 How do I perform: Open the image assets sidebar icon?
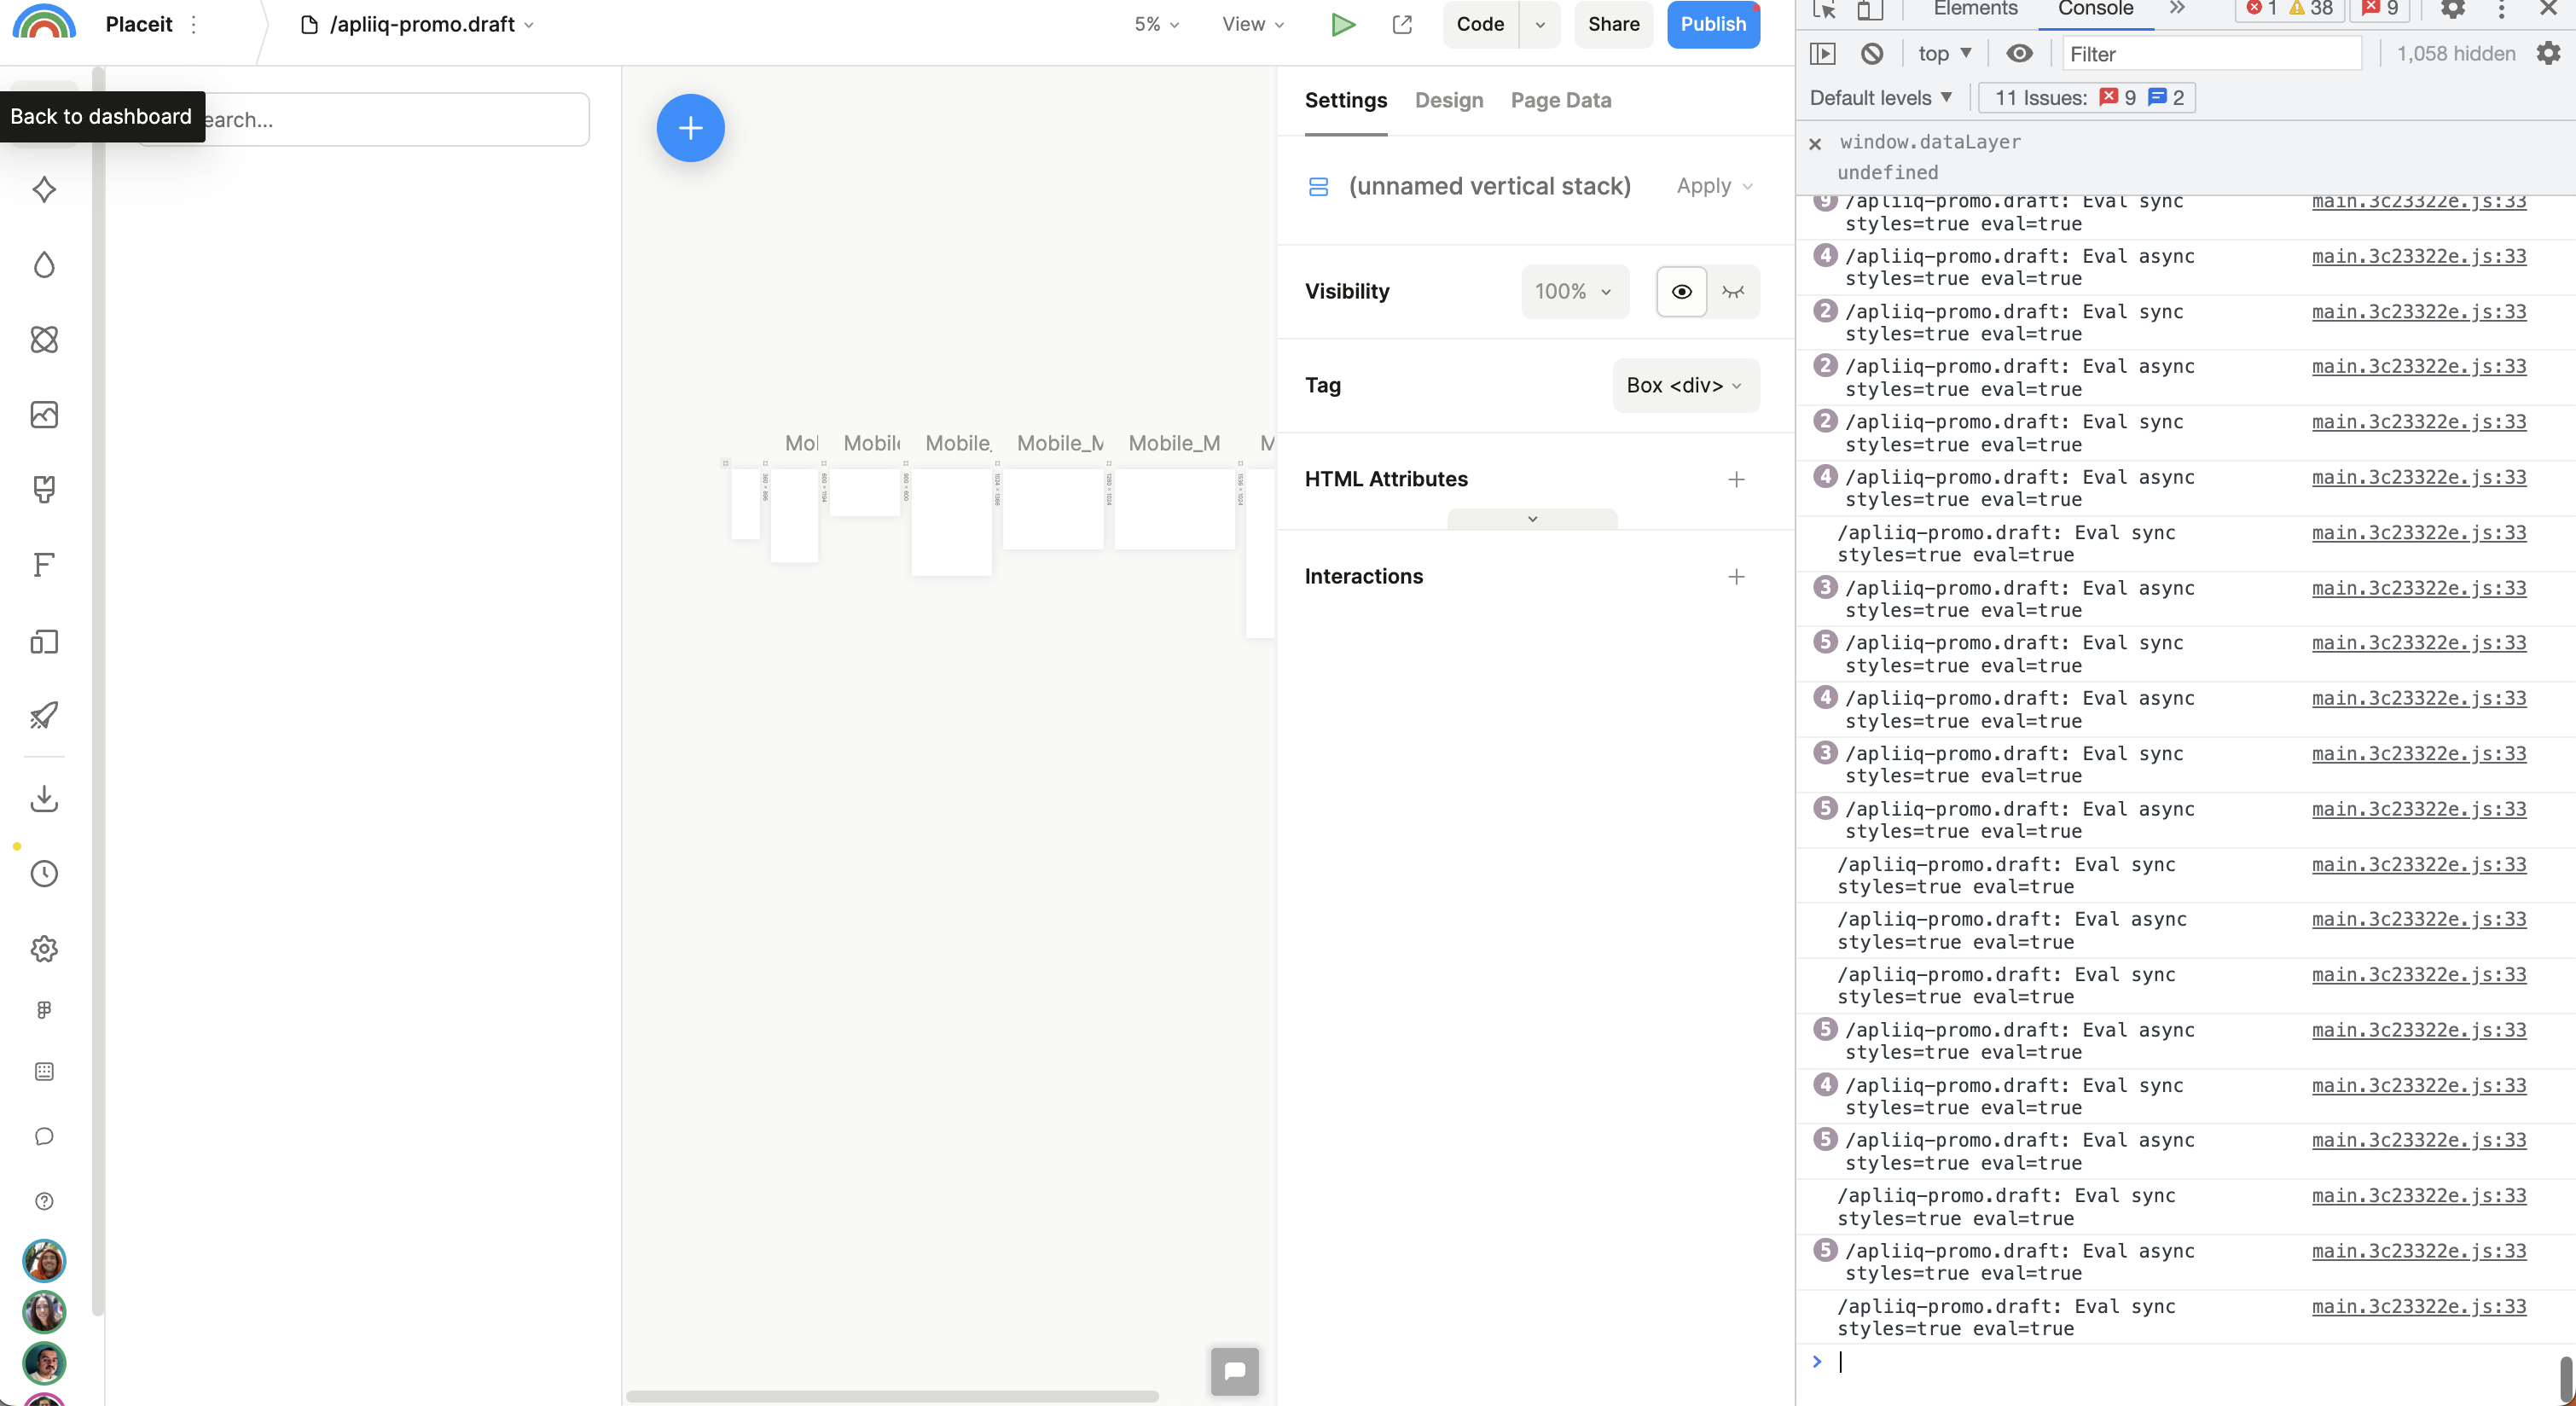(44, 415)
